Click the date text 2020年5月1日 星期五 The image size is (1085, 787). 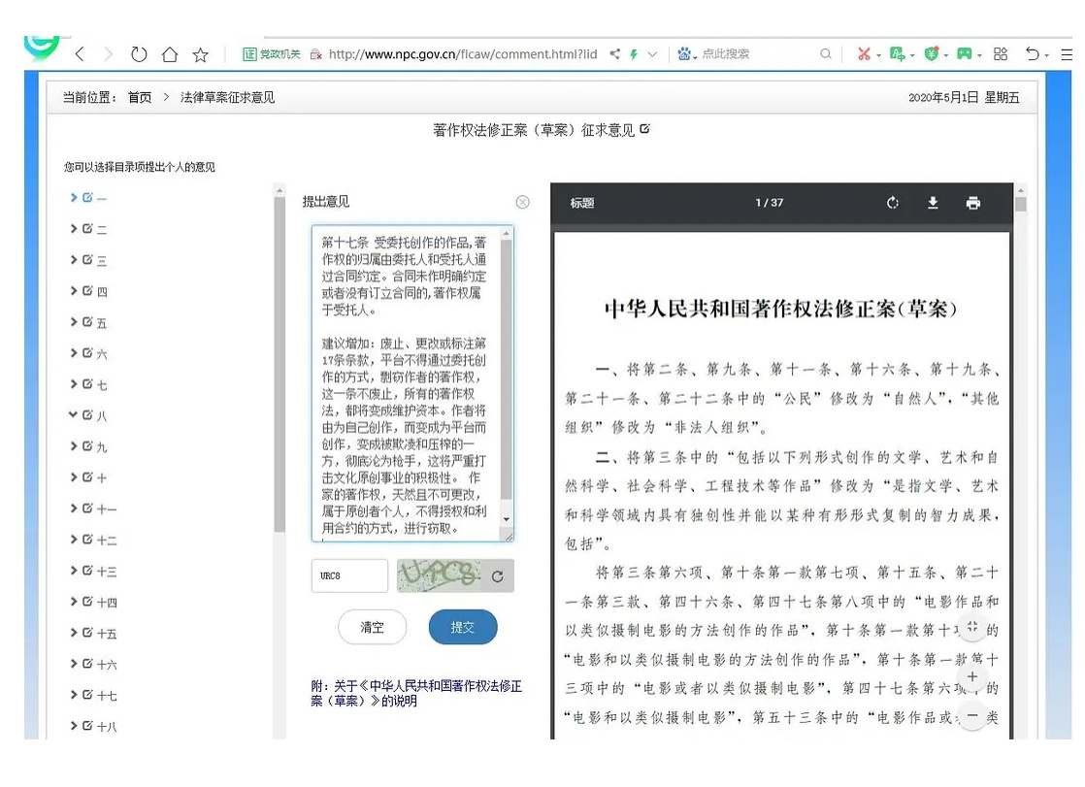(964, 98)
